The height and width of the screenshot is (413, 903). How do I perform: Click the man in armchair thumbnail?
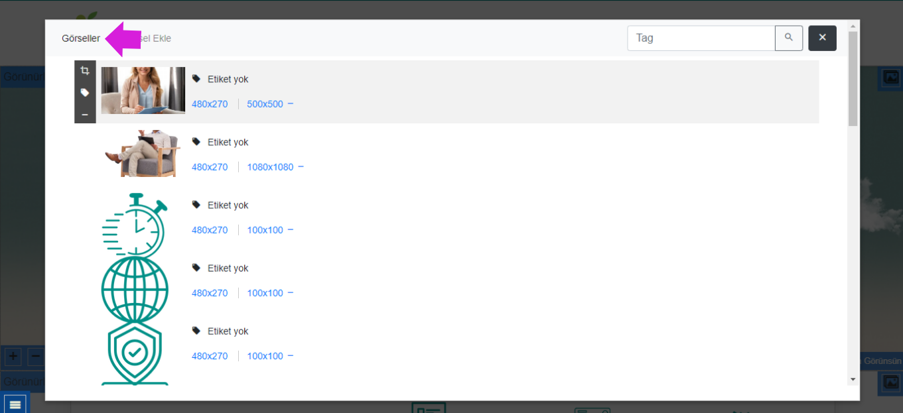[143, 153]
